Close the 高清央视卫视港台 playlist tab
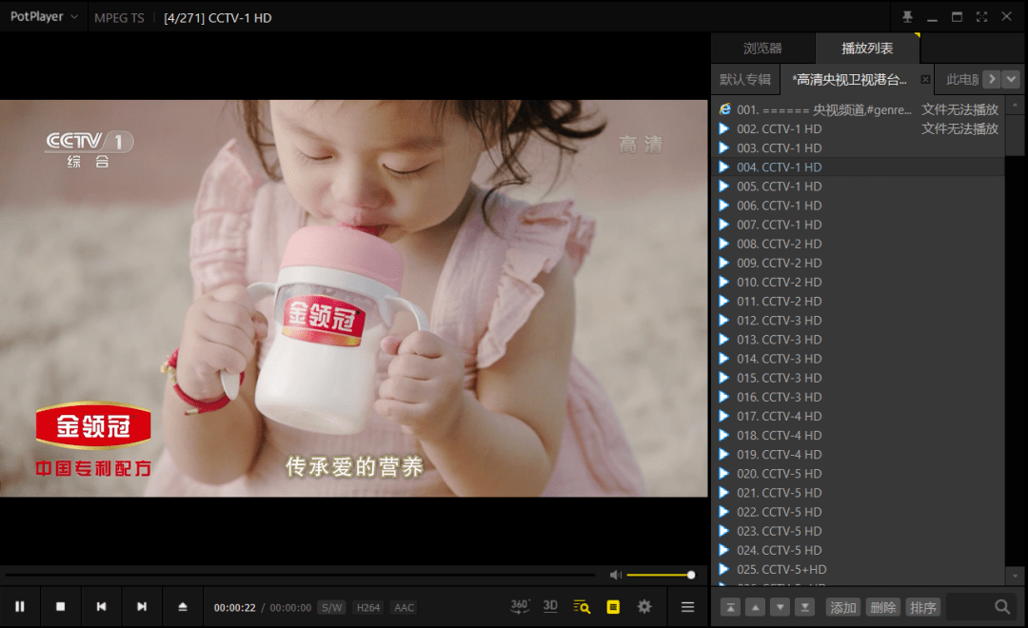1028x628 pixels. (x=925, y=79)
